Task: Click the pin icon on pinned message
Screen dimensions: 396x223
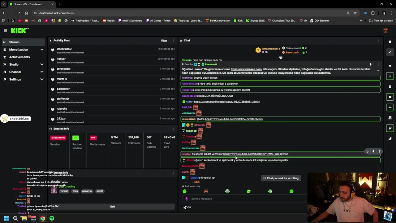Action: click(370, 64)
